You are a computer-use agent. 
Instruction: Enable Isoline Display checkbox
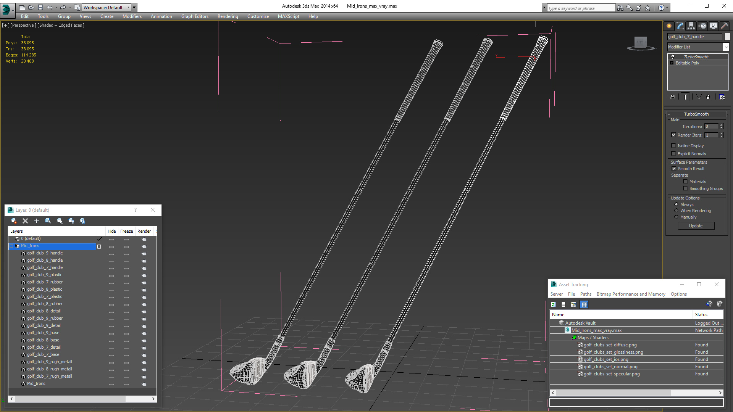[674, 146]
